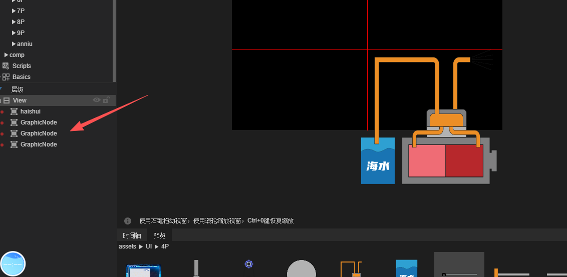Click red dot beside haishui node

point(2,111)
